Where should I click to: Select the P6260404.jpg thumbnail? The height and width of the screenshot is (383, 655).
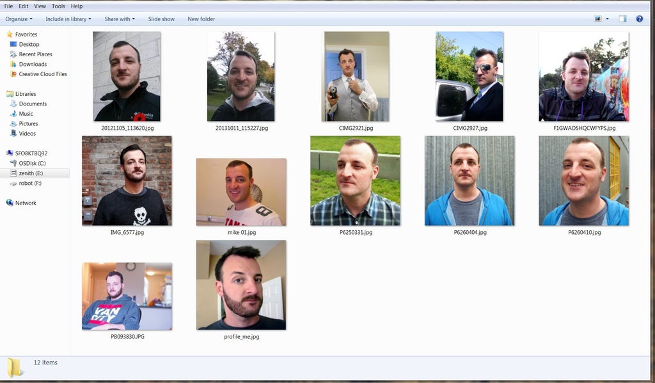tap(470, 181)
